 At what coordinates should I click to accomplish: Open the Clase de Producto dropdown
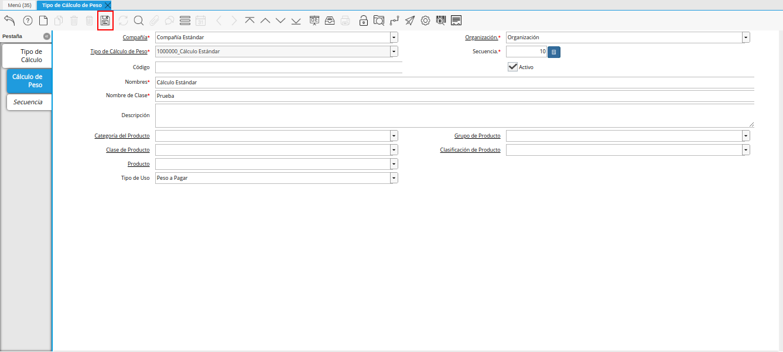coord(394,150)
